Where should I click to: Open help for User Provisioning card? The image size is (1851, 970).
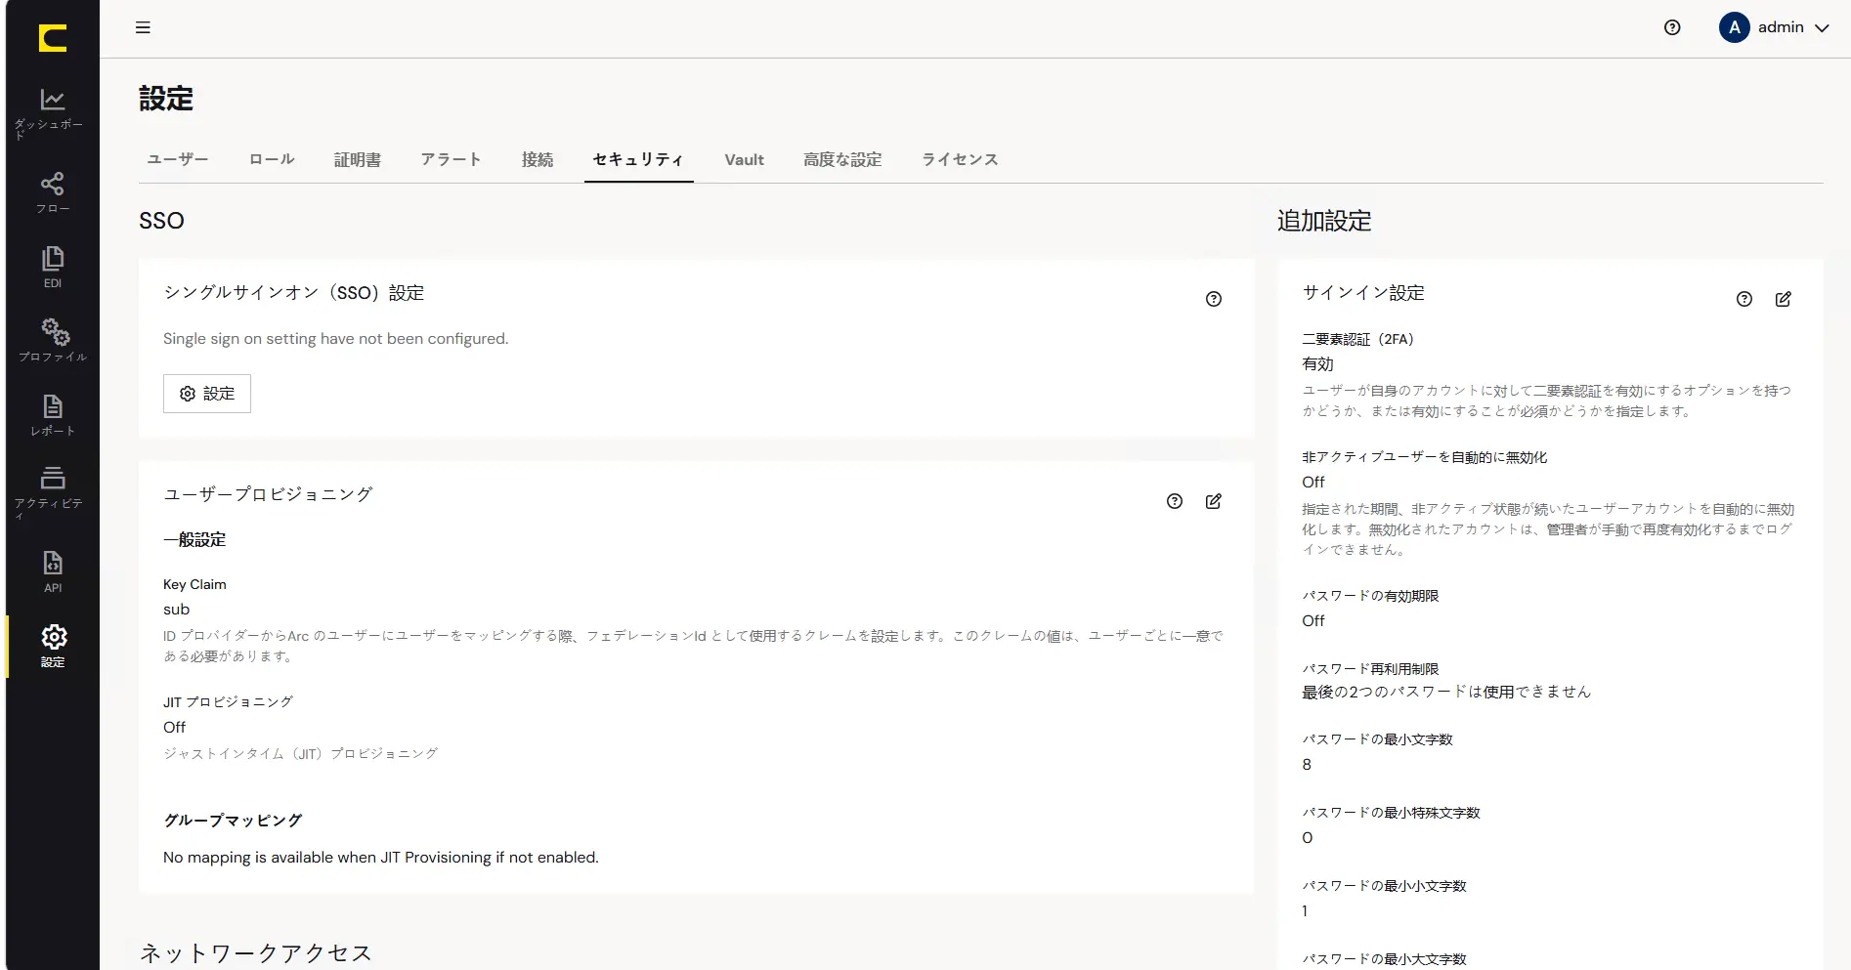(1175, 501)
